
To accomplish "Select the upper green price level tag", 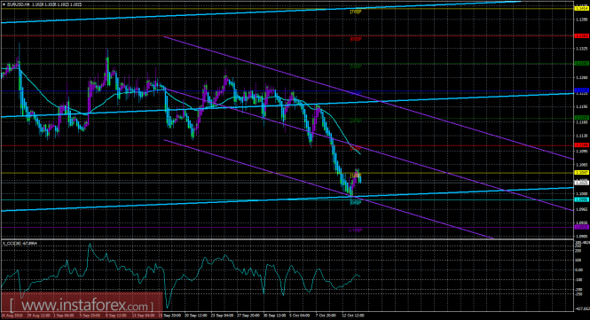I will (x=582, y=64).
